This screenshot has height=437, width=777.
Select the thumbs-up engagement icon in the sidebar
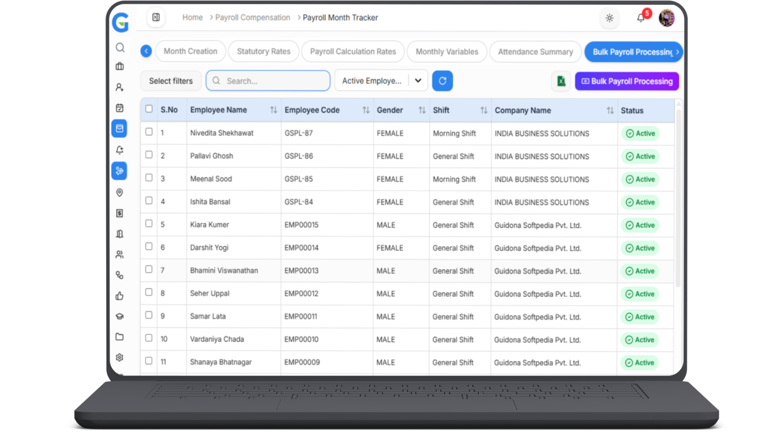(x=120, y=296)
